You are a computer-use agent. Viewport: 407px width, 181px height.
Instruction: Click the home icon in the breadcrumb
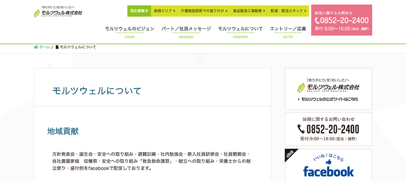pyautogui.click(x=35, y=47)
